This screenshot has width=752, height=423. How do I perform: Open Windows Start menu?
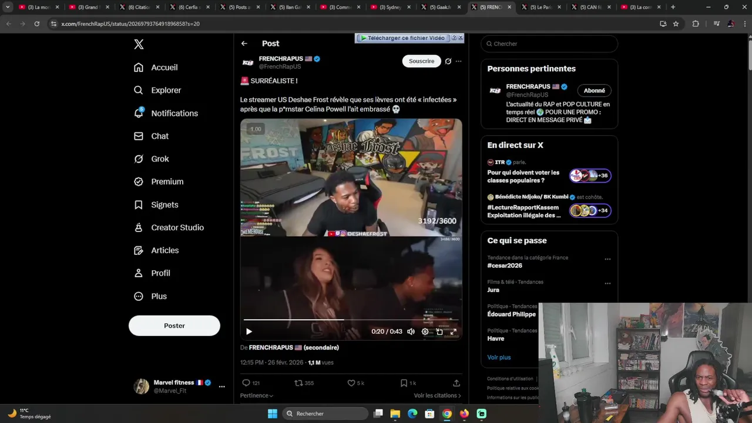(273, 414)
